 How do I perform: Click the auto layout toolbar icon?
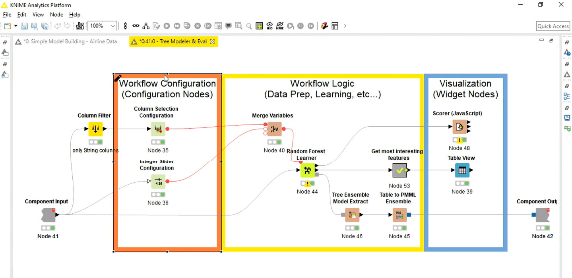click(146, 26)
